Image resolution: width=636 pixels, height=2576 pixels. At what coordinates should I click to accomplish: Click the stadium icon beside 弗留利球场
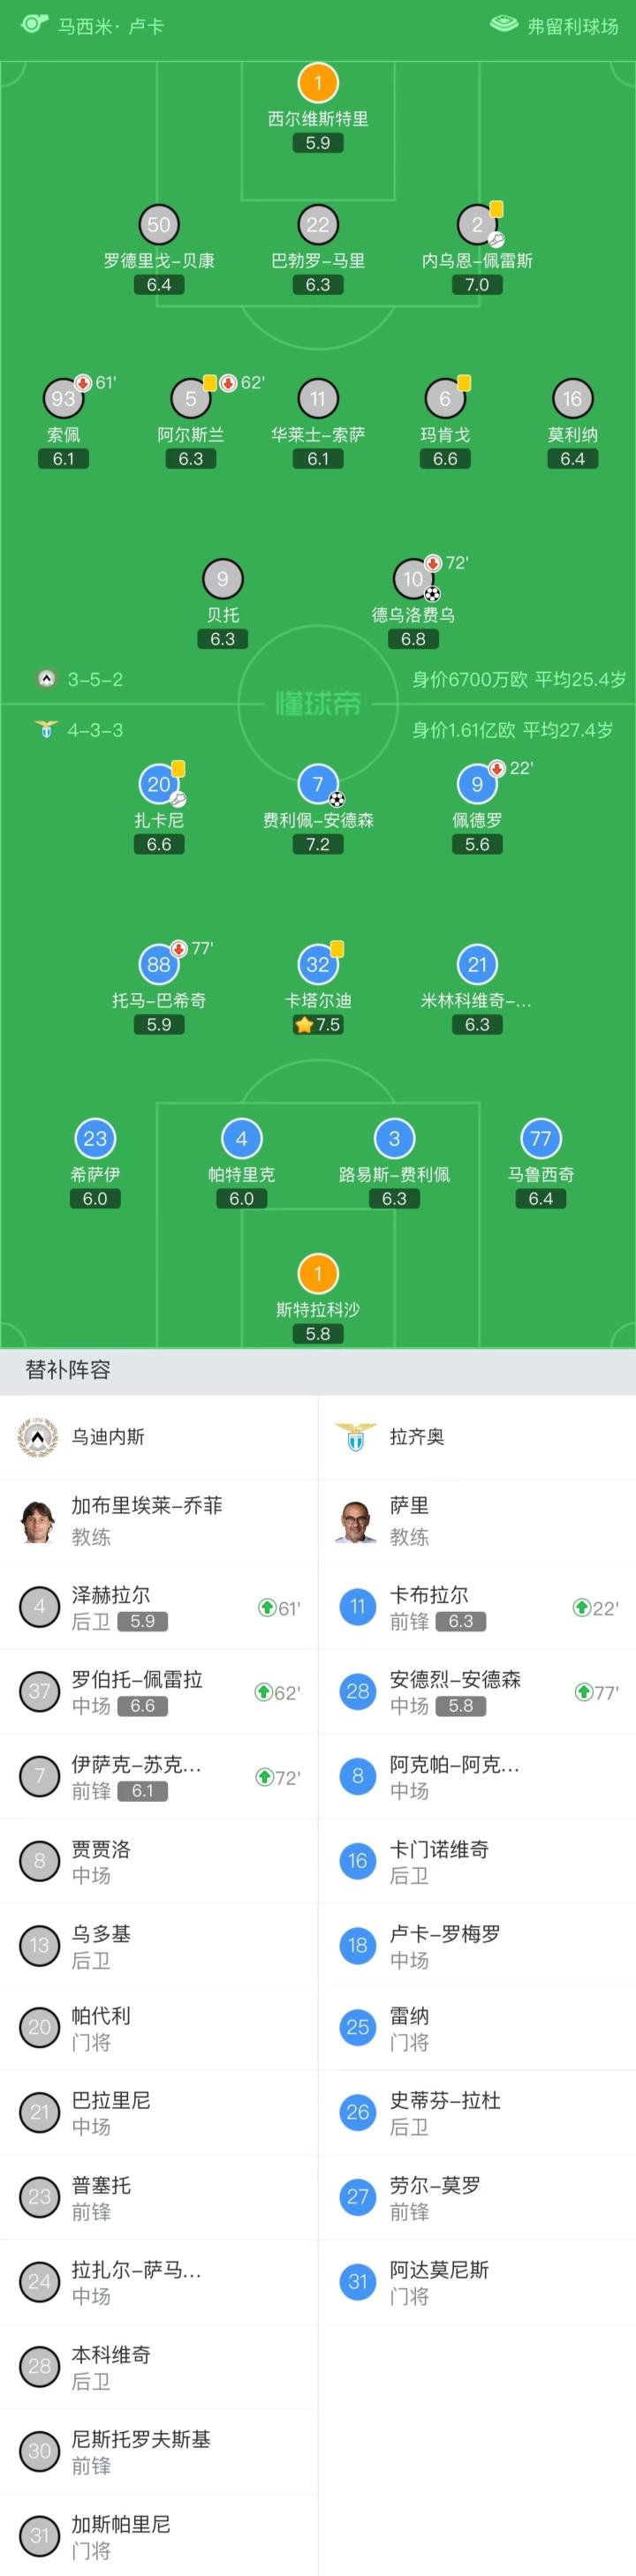[x=504, y=24]
